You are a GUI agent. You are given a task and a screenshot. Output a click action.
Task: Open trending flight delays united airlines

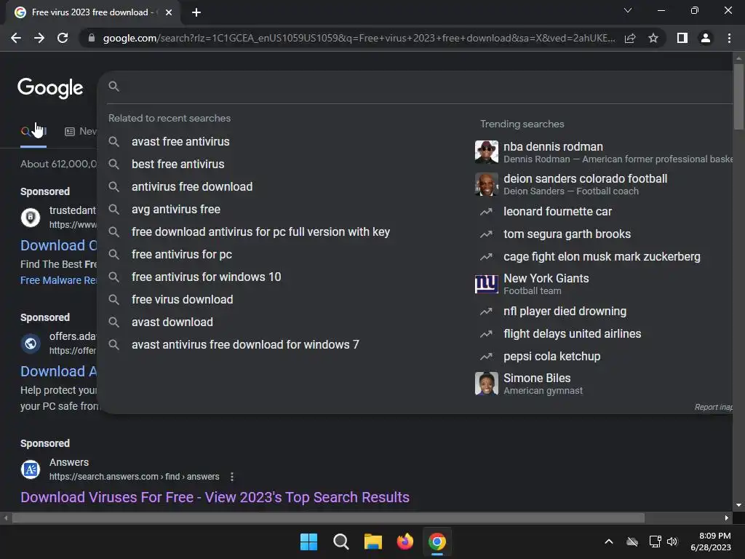click(572, 333)
